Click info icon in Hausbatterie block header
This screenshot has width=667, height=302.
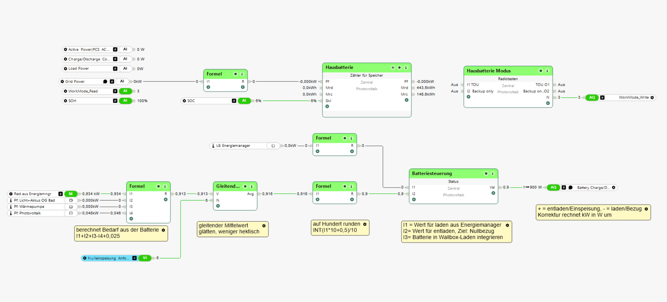pos(406,68)
